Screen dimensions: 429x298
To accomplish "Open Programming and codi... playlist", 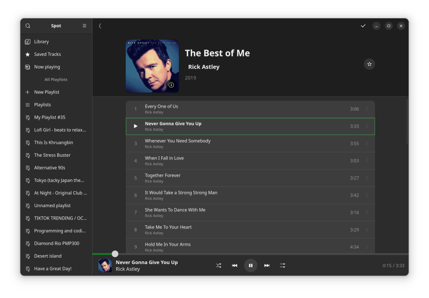I will (56, 231).
